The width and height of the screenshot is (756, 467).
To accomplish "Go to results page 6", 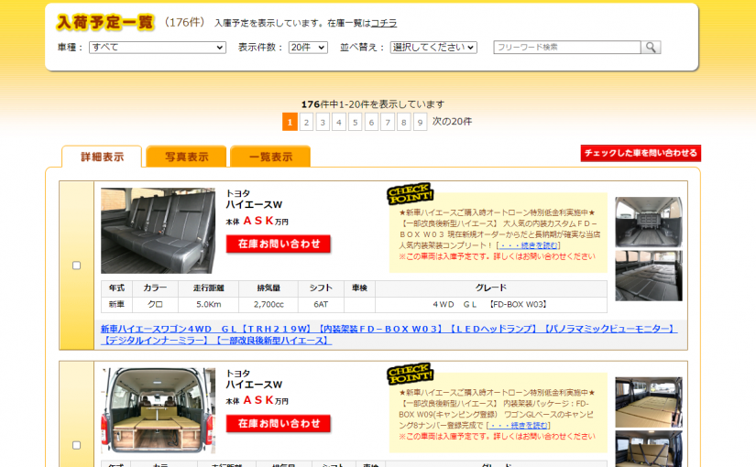I will pos(371,122).
